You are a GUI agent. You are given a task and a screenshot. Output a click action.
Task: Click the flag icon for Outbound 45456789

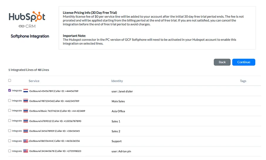click(x=26, y=91)
